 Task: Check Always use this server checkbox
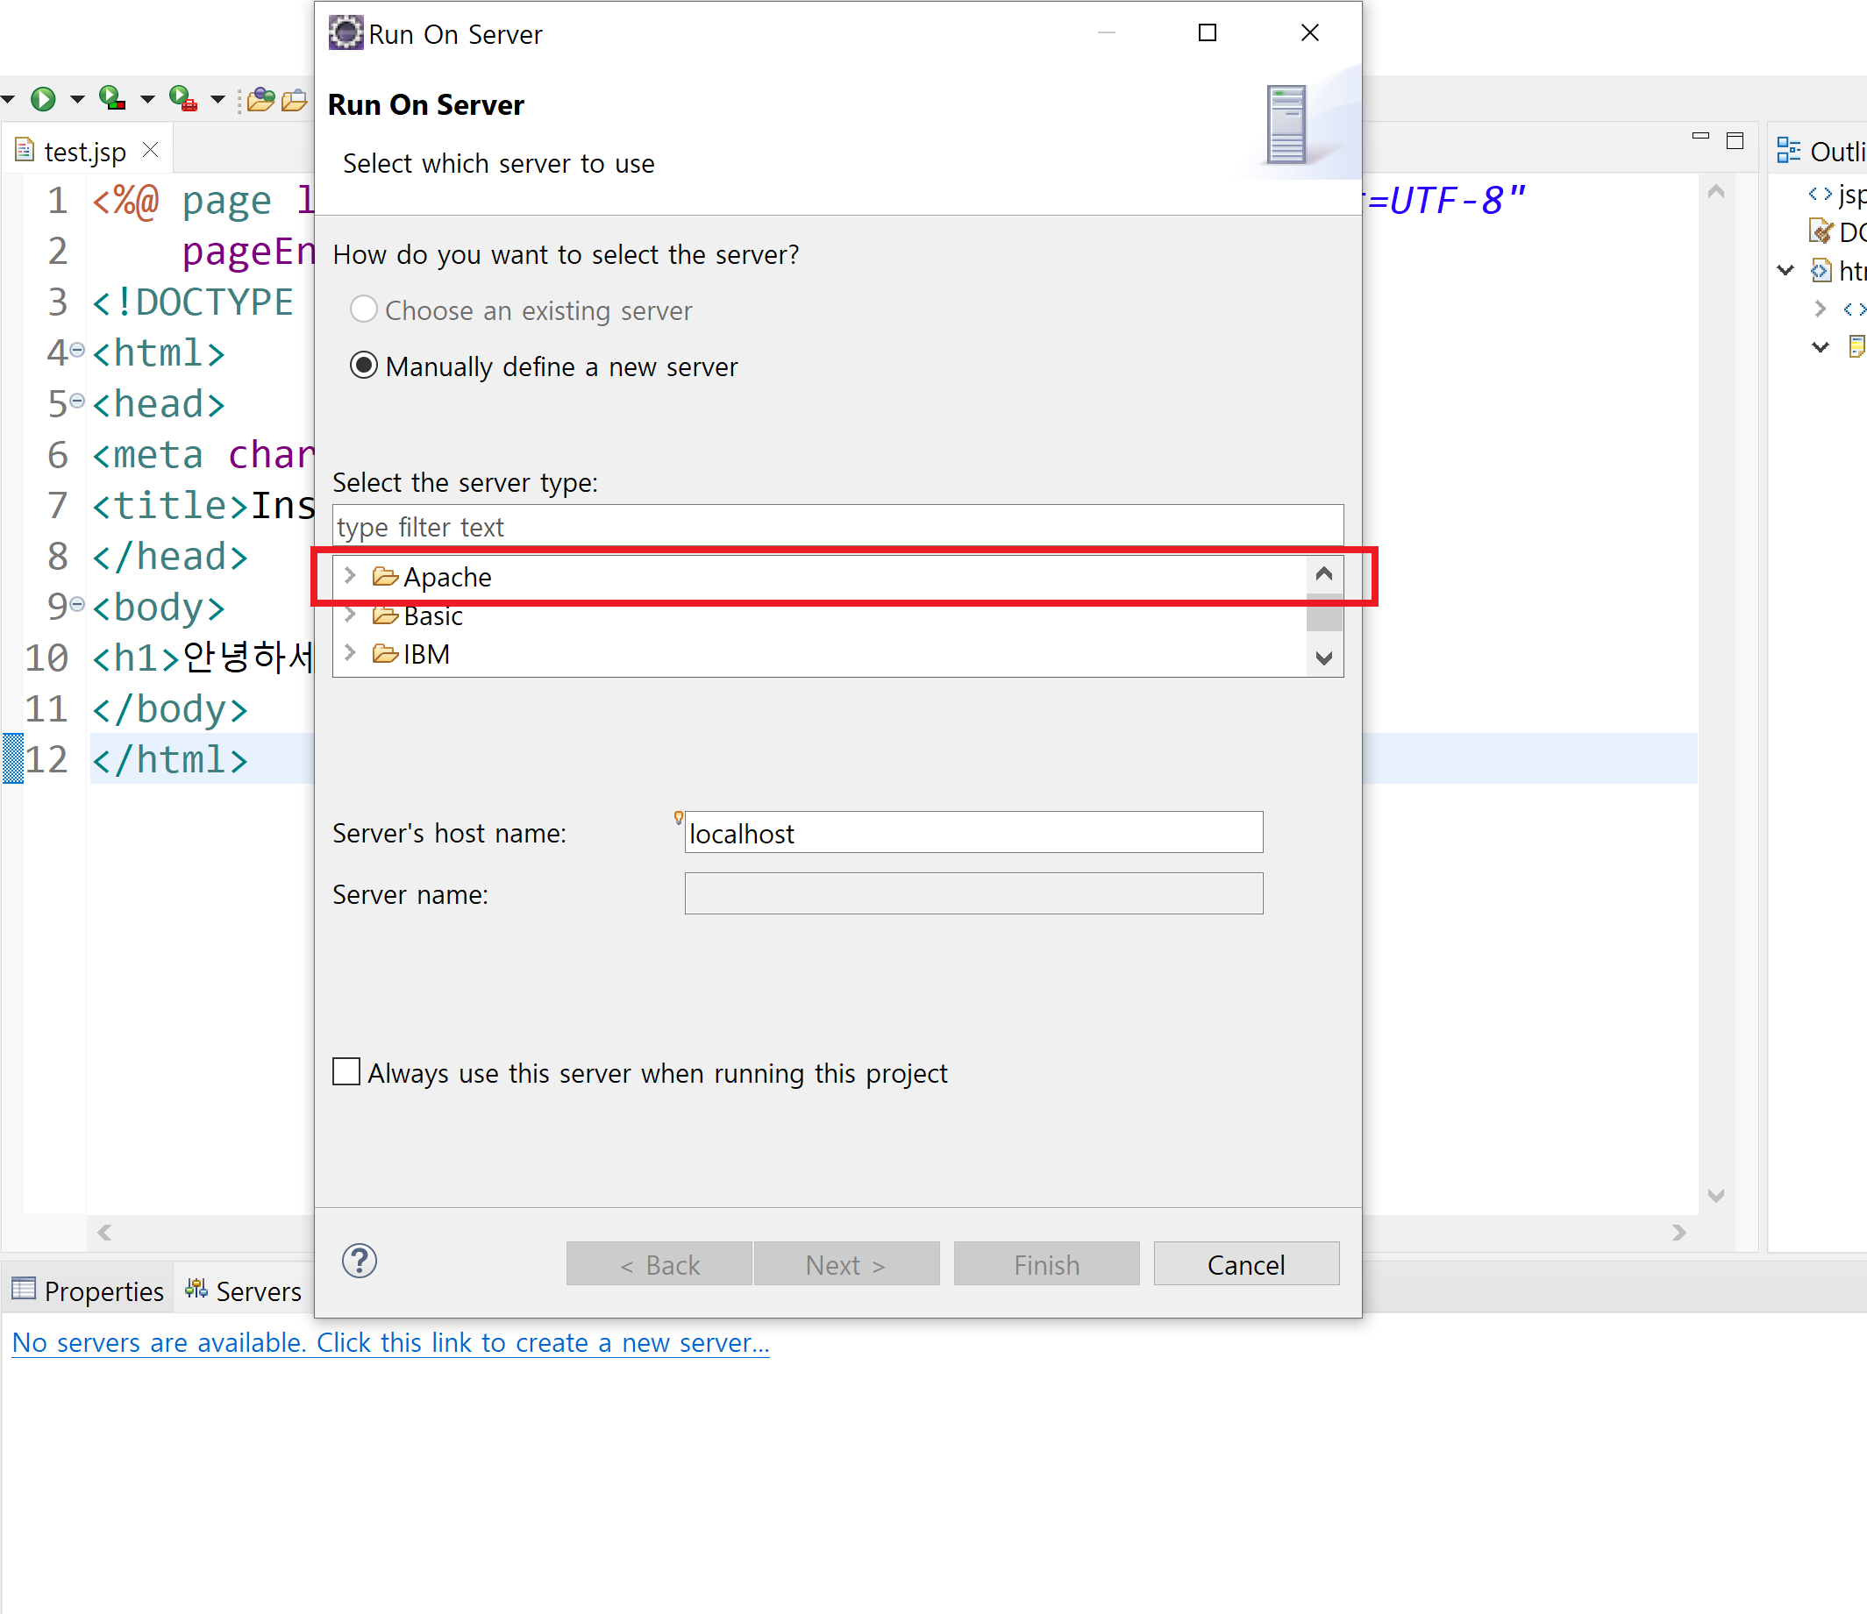click(346, 1072)
